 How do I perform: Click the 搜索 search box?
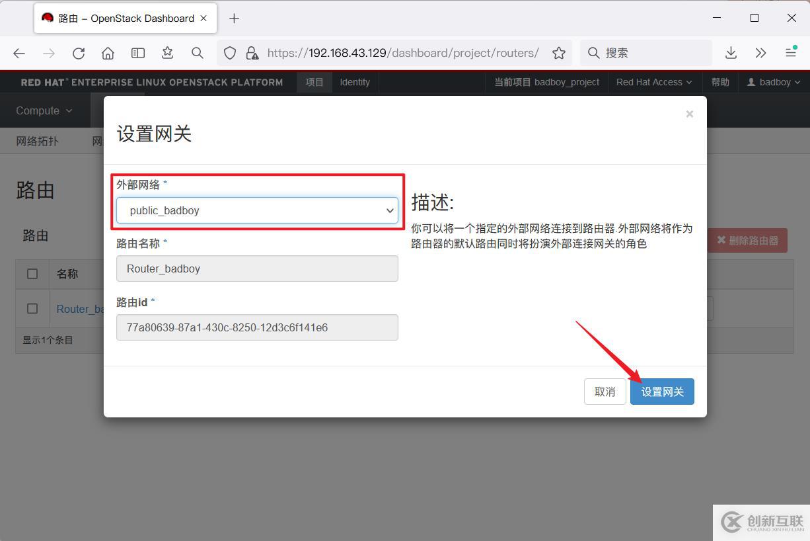[x=646, y=53]
